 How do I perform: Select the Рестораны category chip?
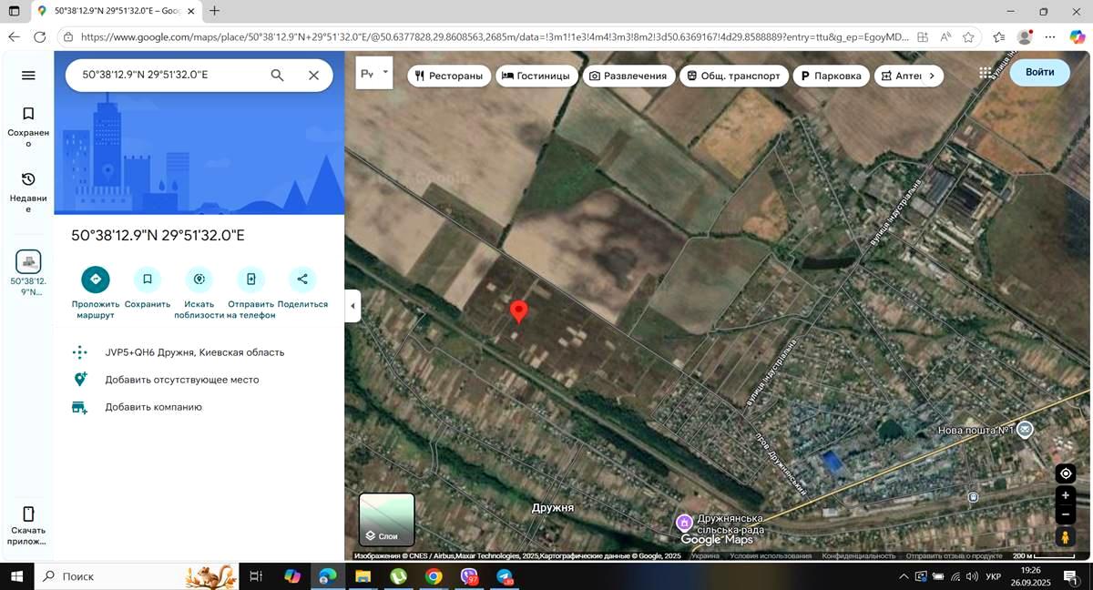tap(449, 76)
